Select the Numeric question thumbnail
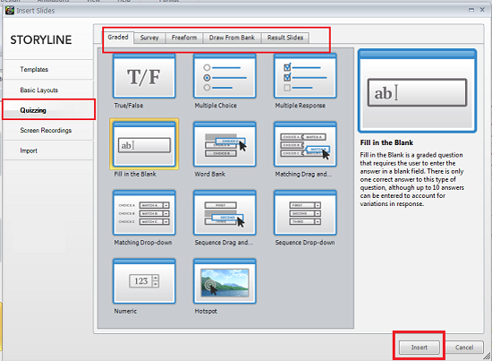The width and height of the screenshot is (492, 361). click(x=144, y=281)
